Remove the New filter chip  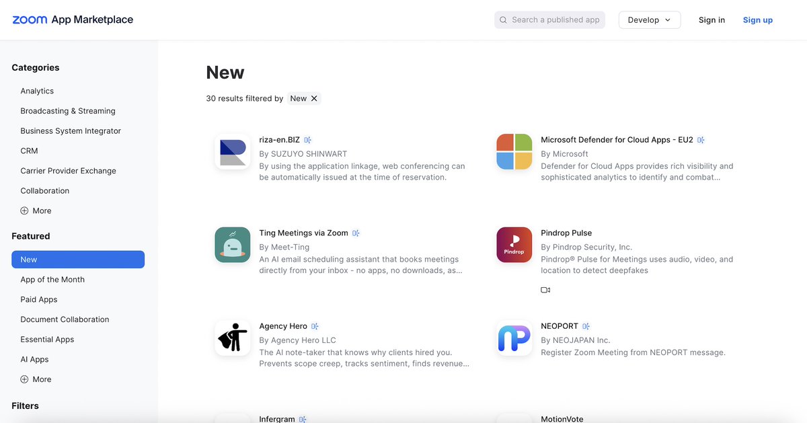click(x=313, y=98)
